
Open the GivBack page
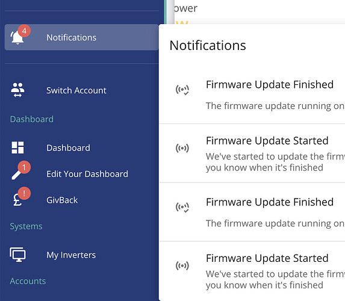pyautogui.click(x=62, y=200)
